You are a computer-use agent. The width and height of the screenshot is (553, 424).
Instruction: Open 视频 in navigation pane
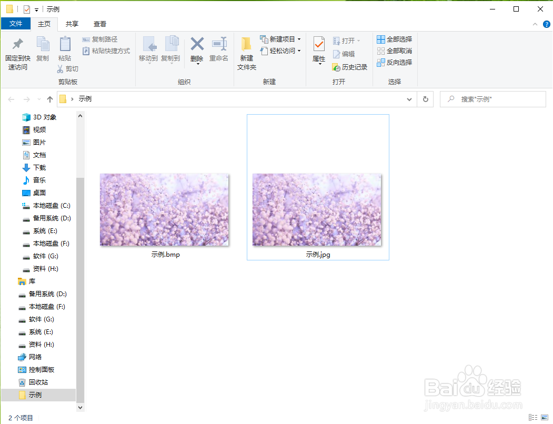click(x=34, y=130)
